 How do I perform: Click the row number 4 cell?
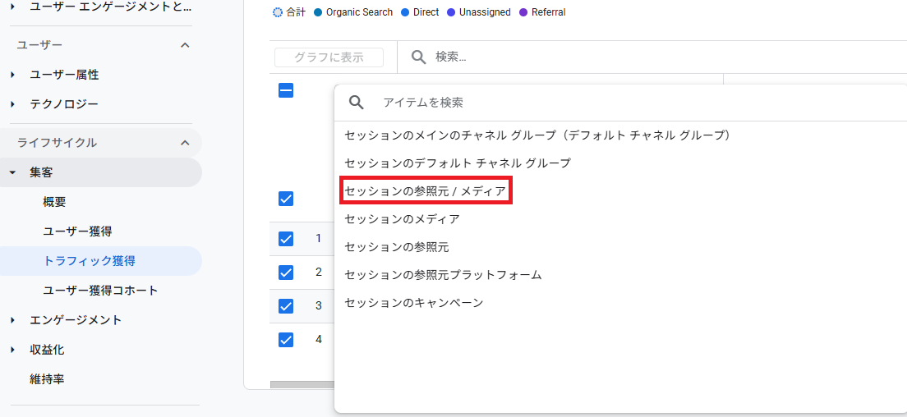coord(318,338)
